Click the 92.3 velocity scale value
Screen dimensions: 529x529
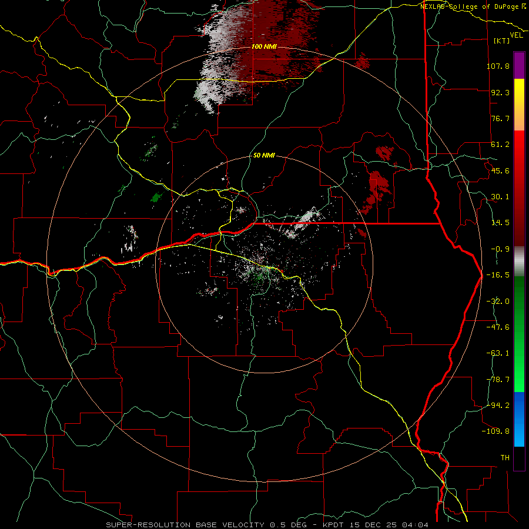click(500, 92)
